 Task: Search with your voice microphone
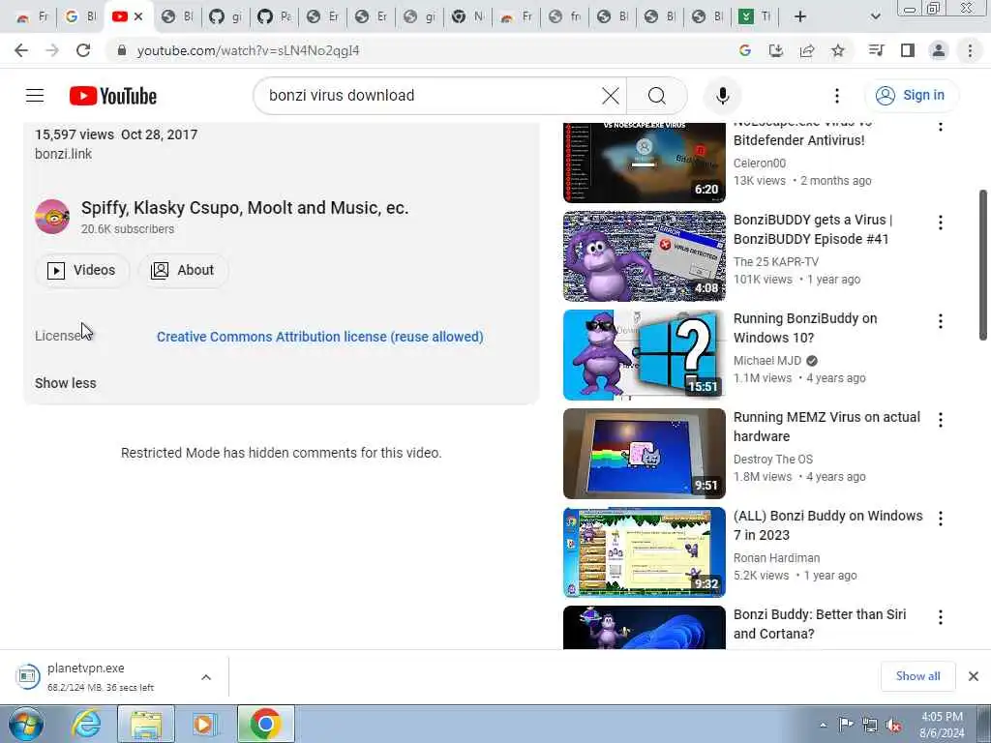point(722,96)
